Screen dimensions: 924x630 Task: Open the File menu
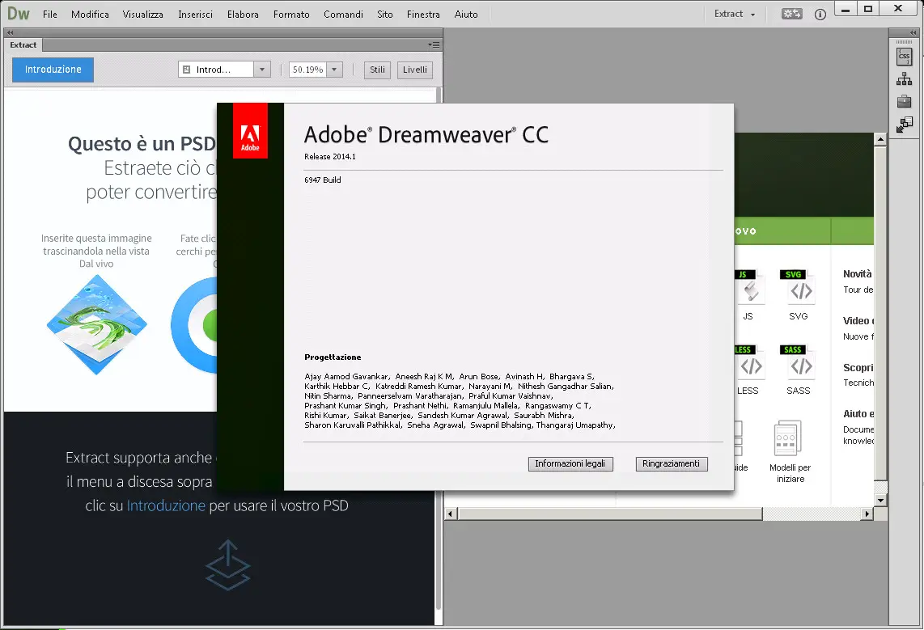click(x=50, y=14)
